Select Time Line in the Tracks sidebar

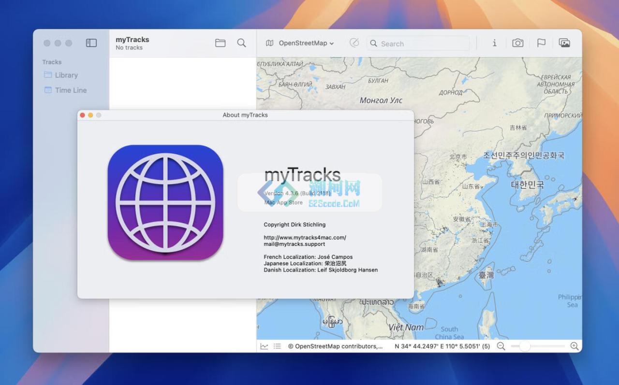pos(71,90)
